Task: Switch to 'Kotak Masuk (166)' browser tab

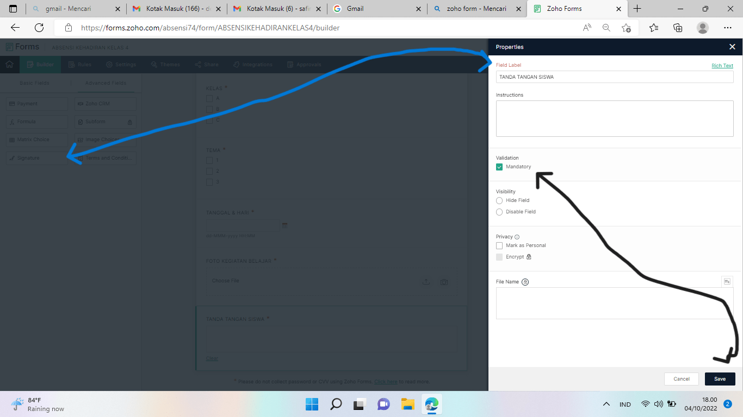Action: tap(176, 9)
